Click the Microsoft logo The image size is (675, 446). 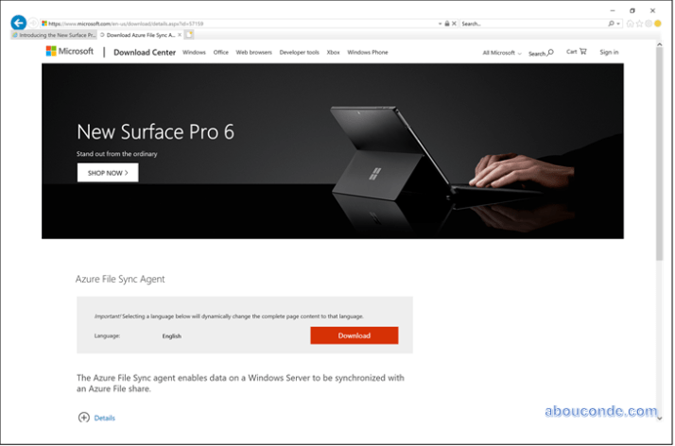point(69,51)
